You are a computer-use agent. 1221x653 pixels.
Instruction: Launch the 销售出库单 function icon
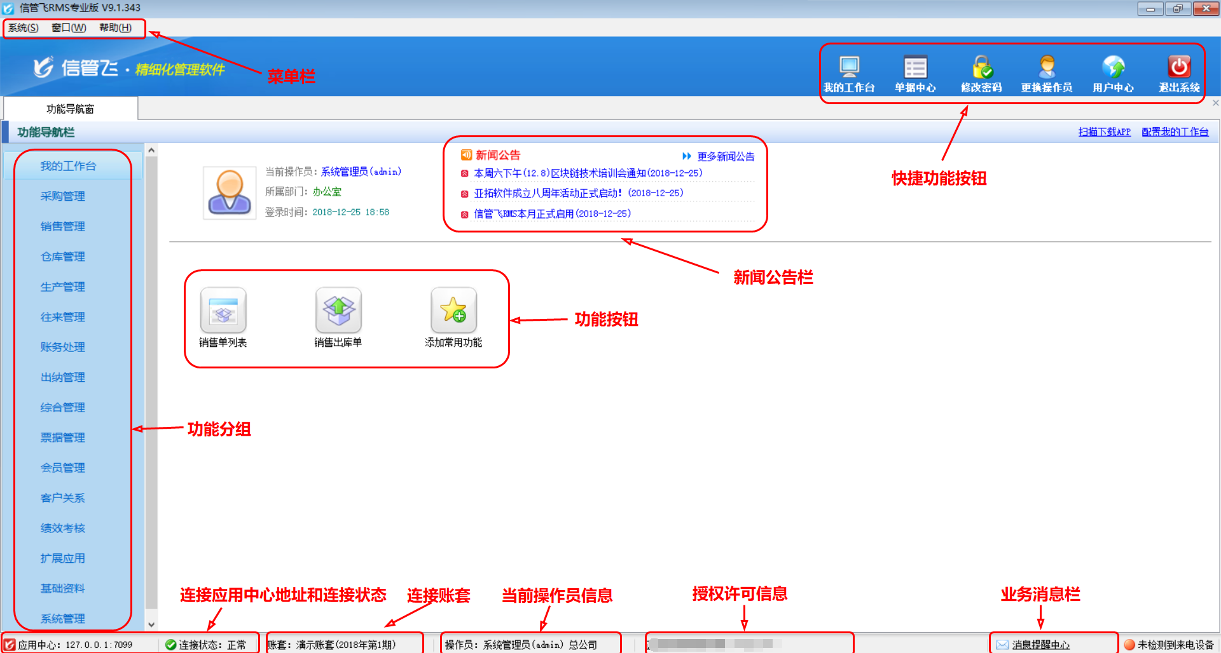(338, 311)
